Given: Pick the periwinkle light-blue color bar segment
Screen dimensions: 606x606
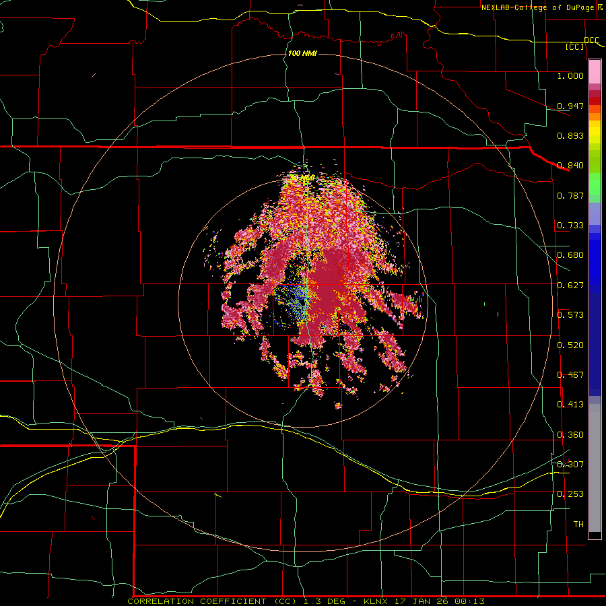Looking at the screenshot, I should point(595,213).
